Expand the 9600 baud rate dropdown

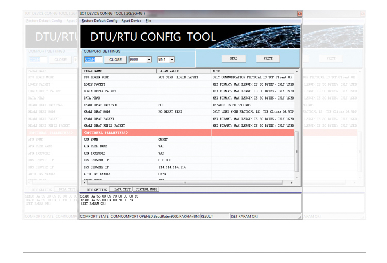click(x=149, y=60)
